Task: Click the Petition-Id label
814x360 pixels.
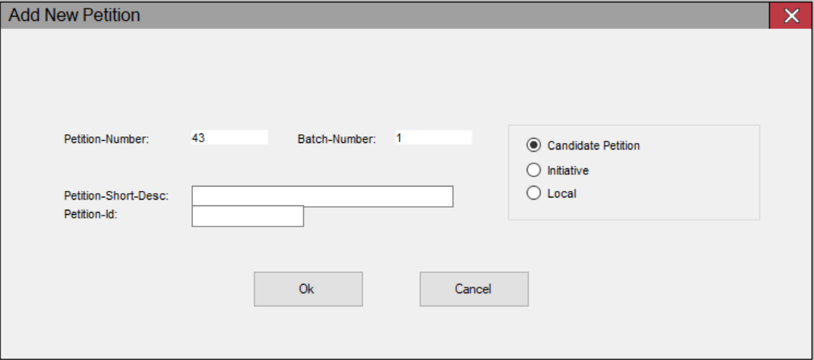Action: point(91,213)
